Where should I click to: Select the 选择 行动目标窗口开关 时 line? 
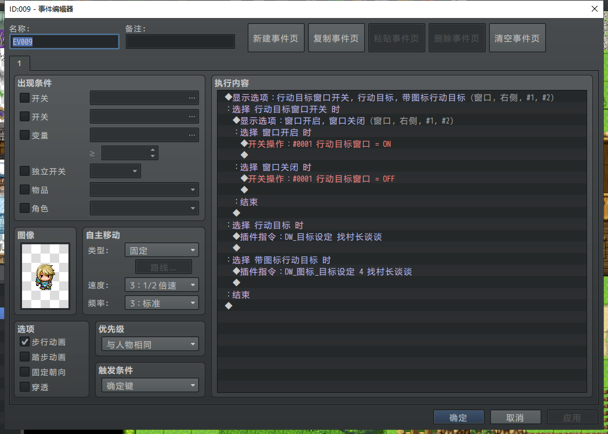click(402, 109)
